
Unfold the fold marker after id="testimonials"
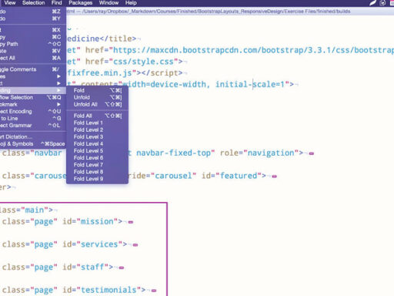[x=154, y=291]
